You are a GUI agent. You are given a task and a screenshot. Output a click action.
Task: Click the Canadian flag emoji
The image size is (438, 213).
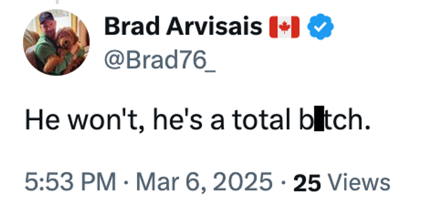point(284,28)
